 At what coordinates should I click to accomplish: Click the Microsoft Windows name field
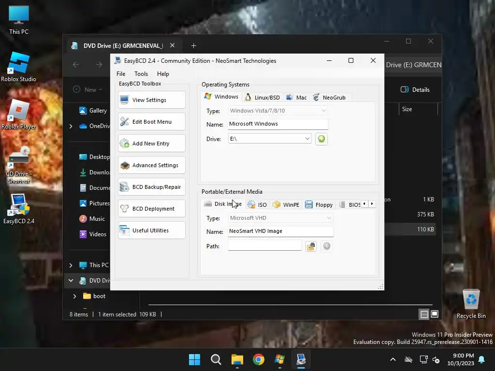pyautogui.click(x=278, y=124)
